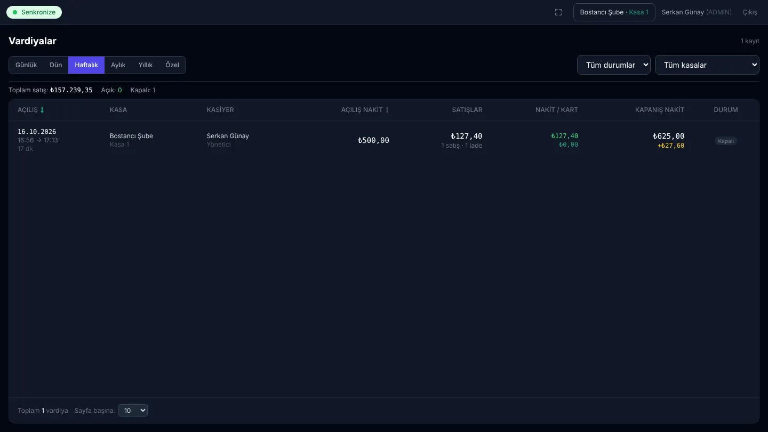
Task: Toggle fullscreen mode icon
Action: pyautogui.click(x=558, y=12)
